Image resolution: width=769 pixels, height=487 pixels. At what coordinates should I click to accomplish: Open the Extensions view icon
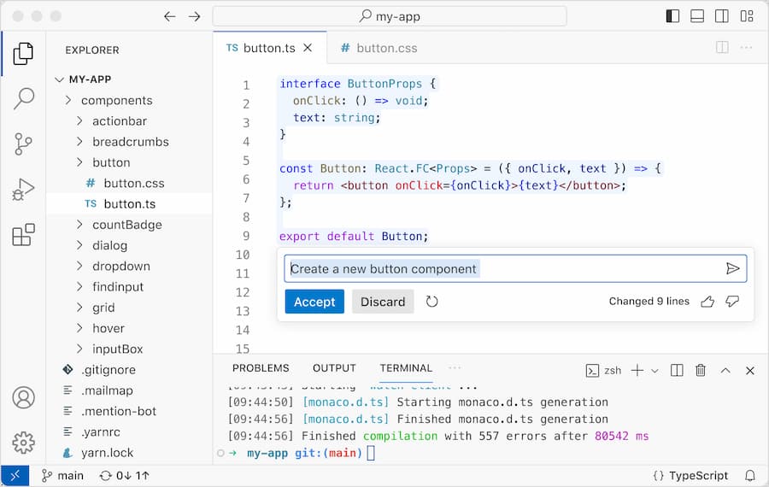(x=23, y=234)
